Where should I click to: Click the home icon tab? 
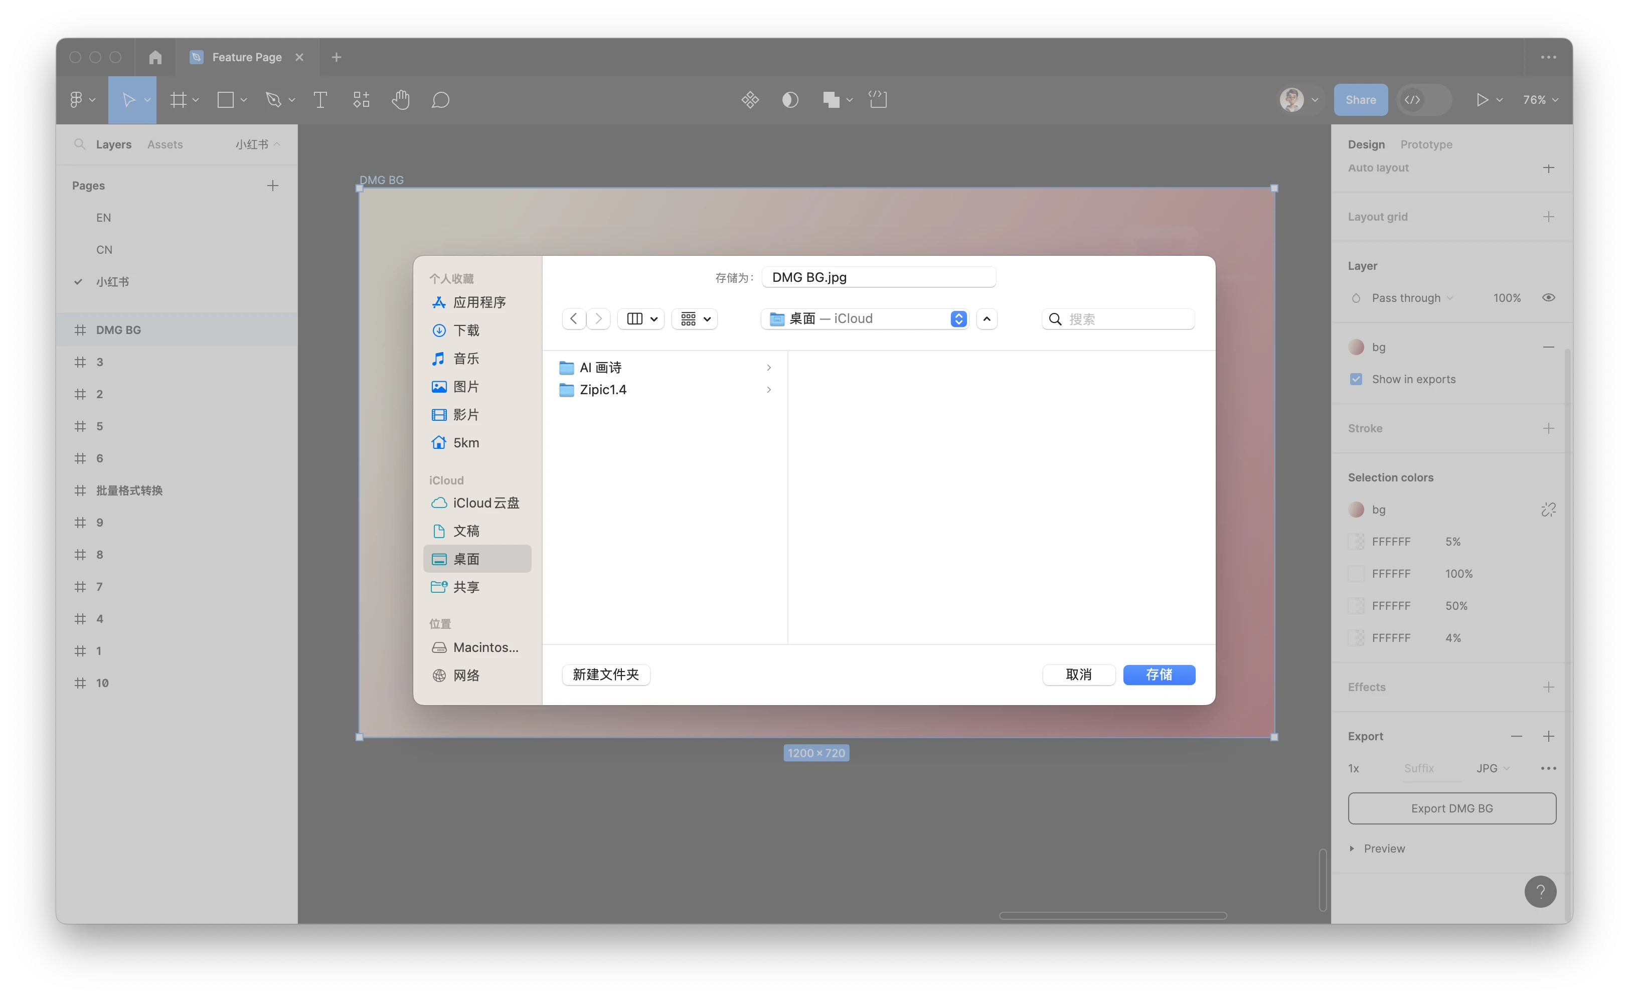click(155, 58)
